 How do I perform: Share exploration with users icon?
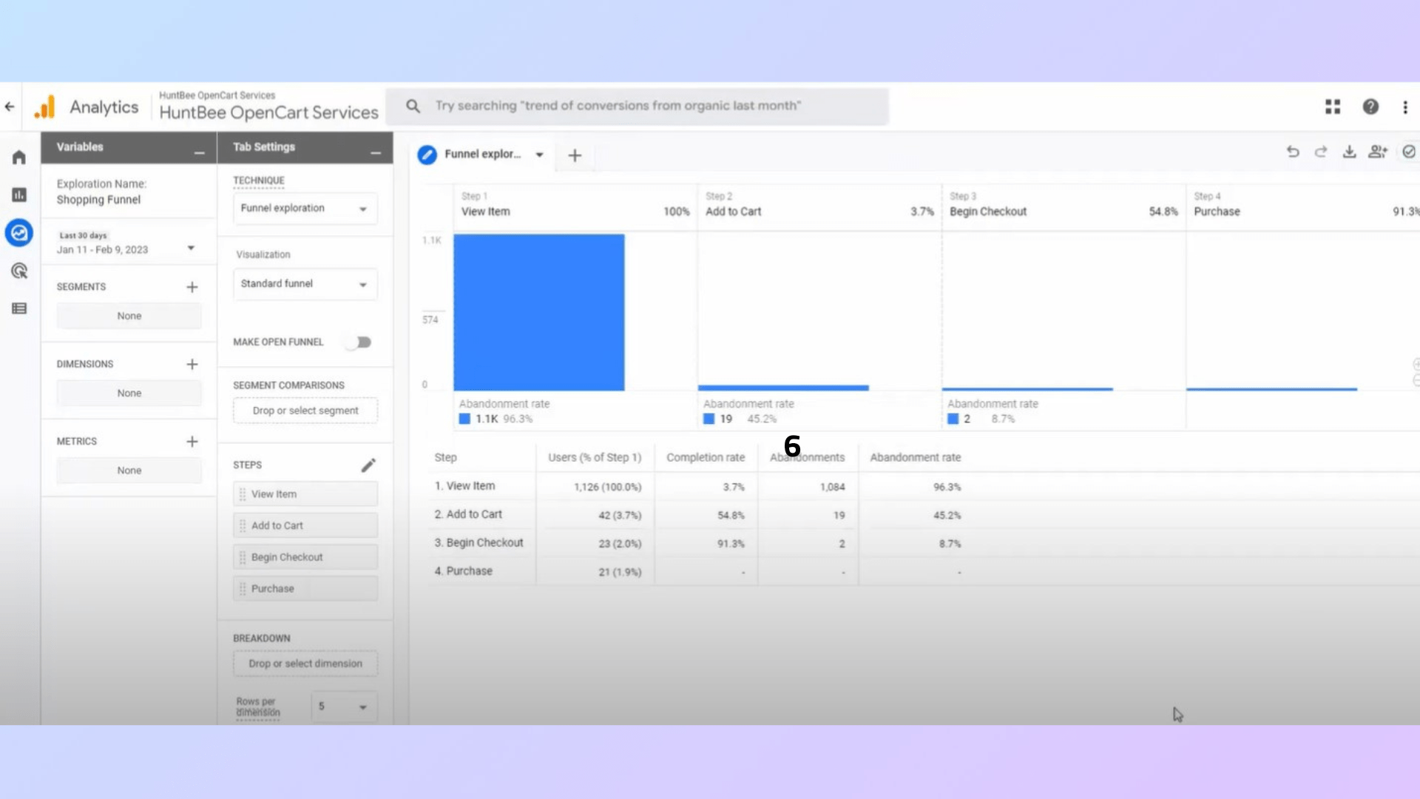[x=1377, y=152]
